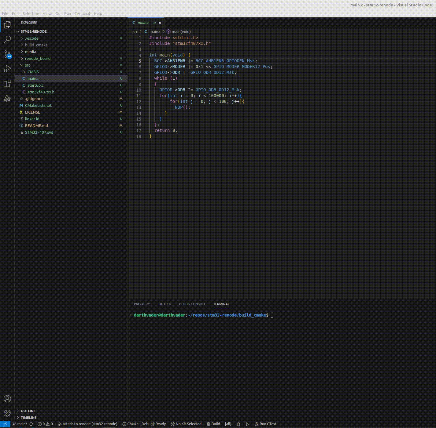Switch to the OUTPUT panel tab
The height and width of the screenshot is (428, 436).
pos(165,304)
